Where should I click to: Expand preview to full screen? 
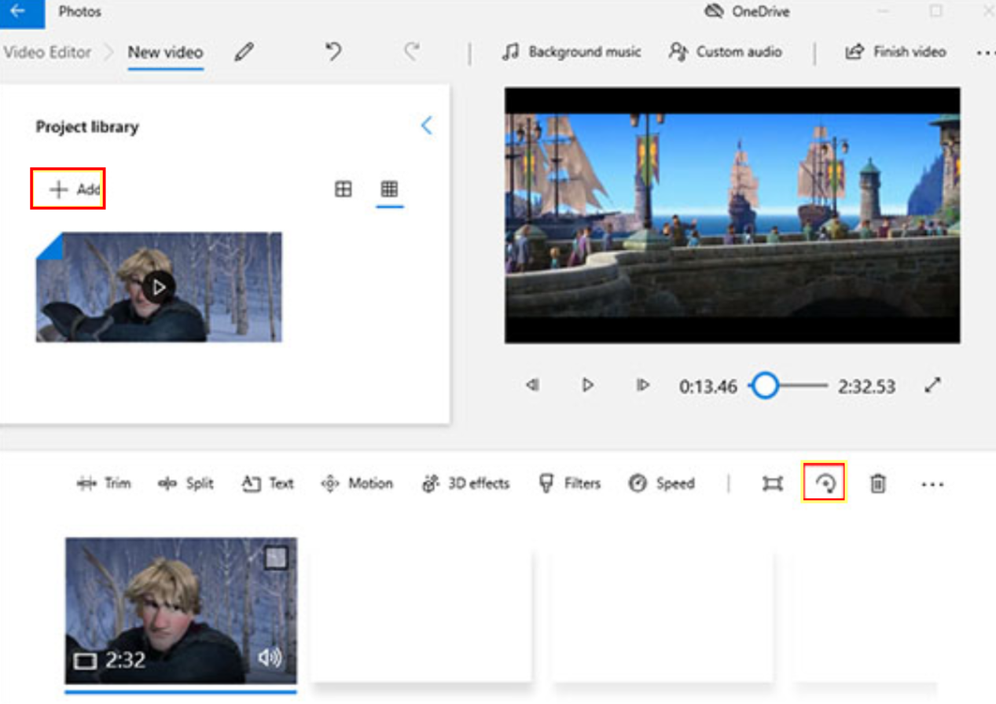point(932,385)
